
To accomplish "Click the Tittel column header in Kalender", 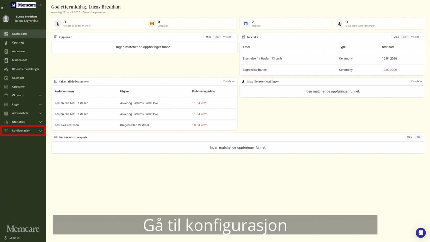I will click(246, 47).
